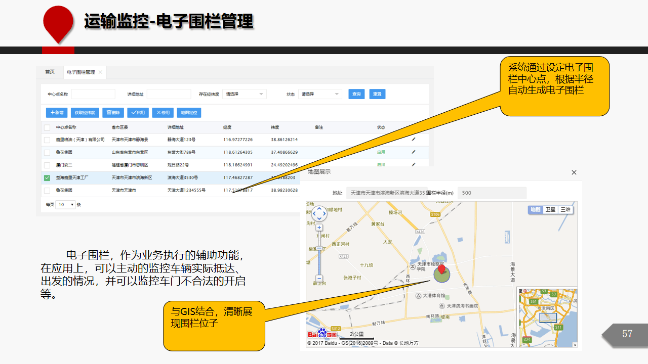
Task: Pan the map right with the arrow control
Action: [325, 214]
